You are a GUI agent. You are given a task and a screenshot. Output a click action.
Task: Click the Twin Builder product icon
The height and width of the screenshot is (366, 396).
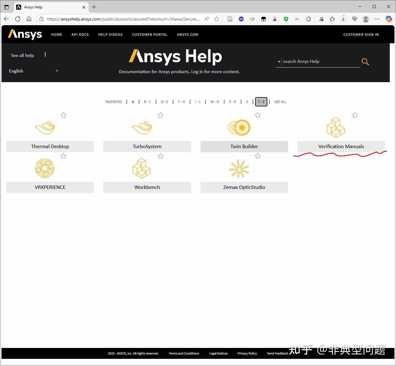[239, 128]
